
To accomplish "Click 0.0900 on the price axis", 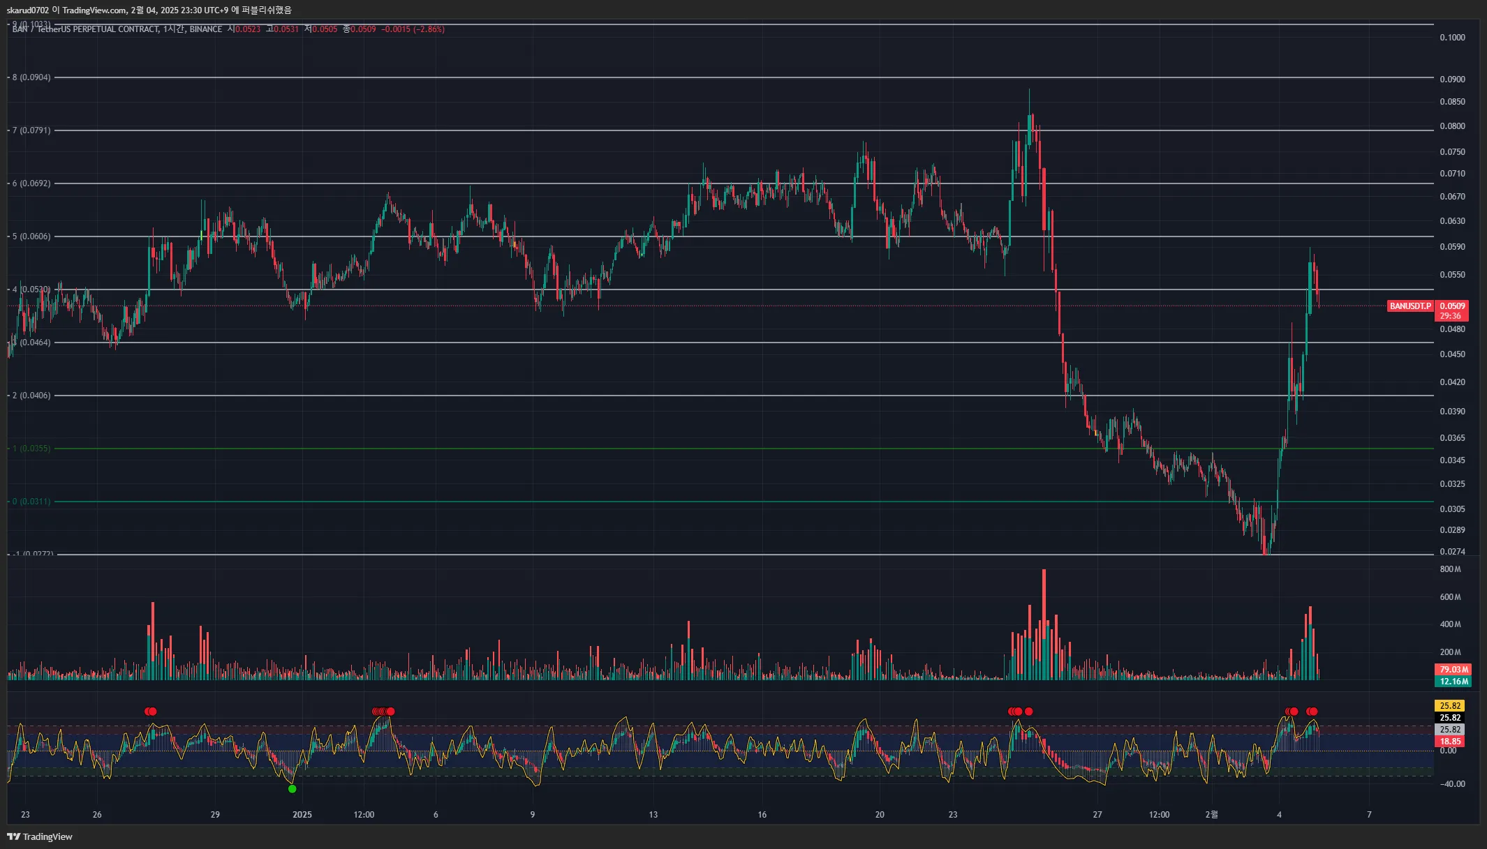I will click(x=1452, y=80).
